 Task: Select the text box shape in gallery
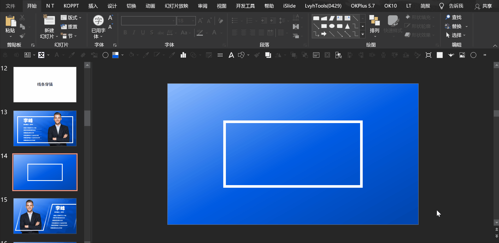pyautogui.click(x=339, y=18)
